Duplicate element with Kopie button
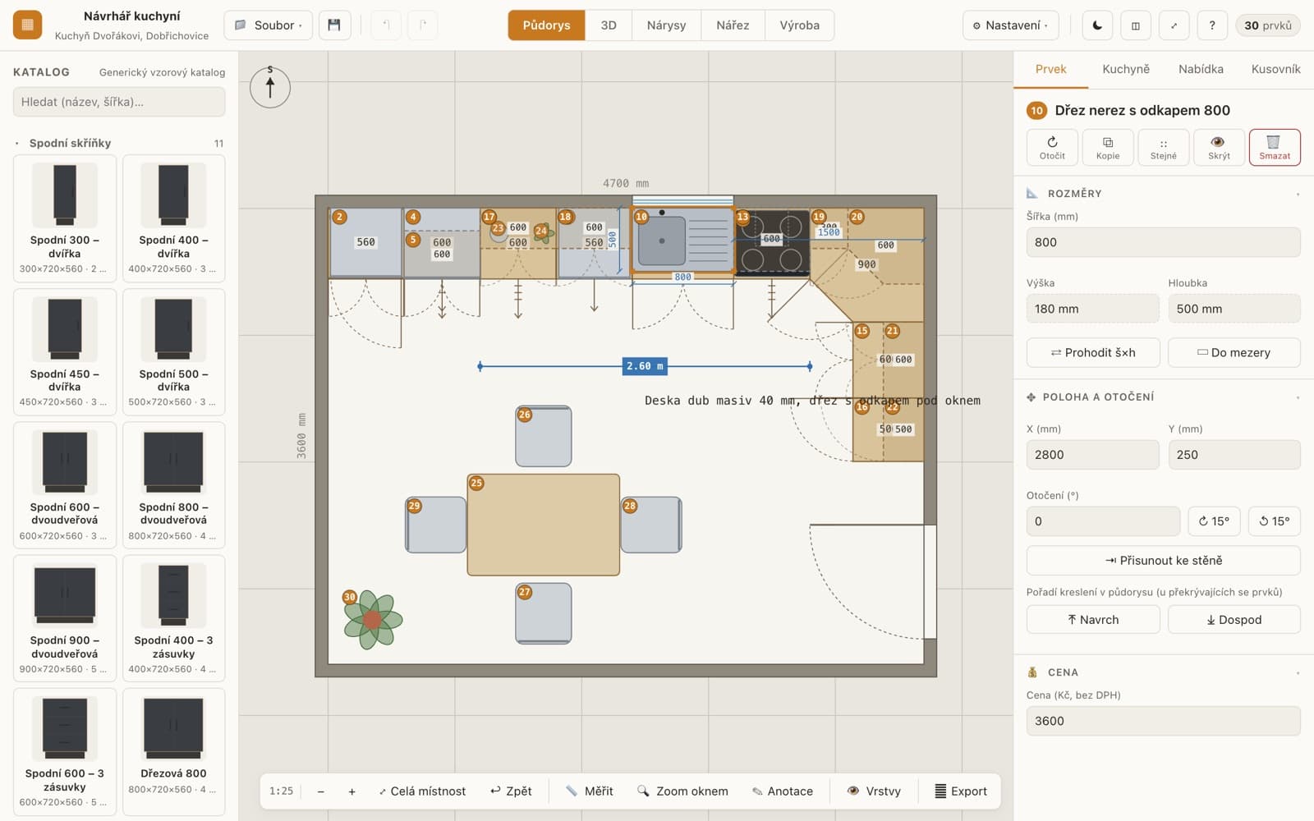This screenshot has width=1314, height=821. pos(1108,148)
